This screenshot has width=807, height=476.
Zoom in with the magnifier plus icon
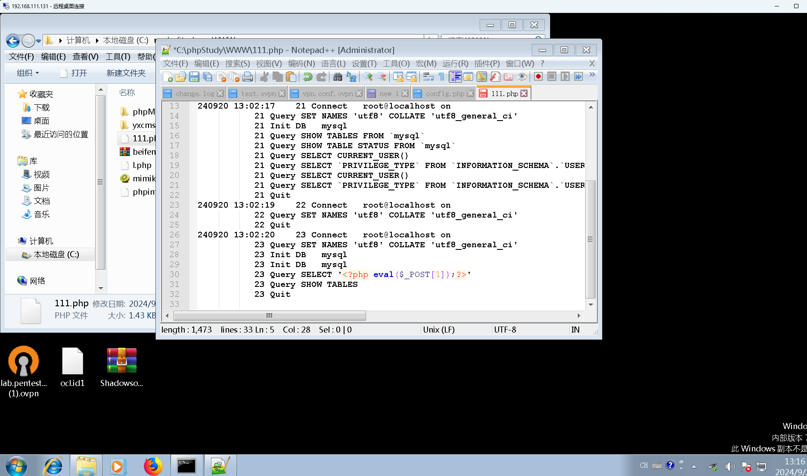368,77
